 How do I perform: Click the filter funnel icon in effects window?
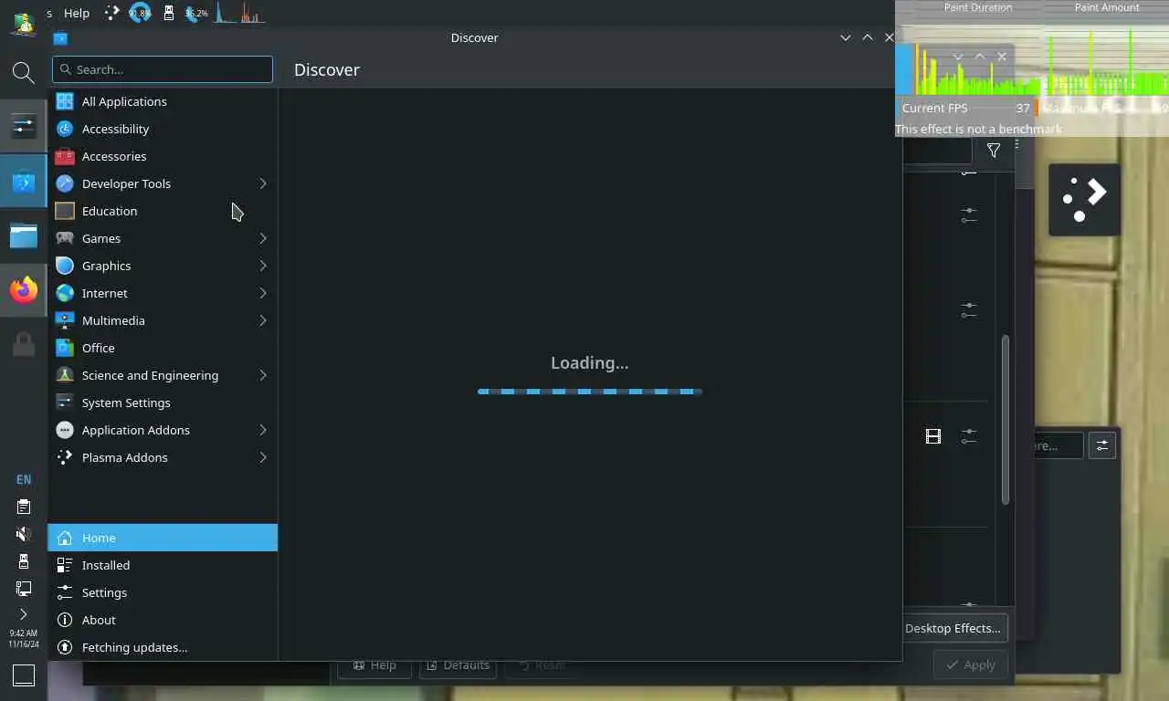click(994, 151)
